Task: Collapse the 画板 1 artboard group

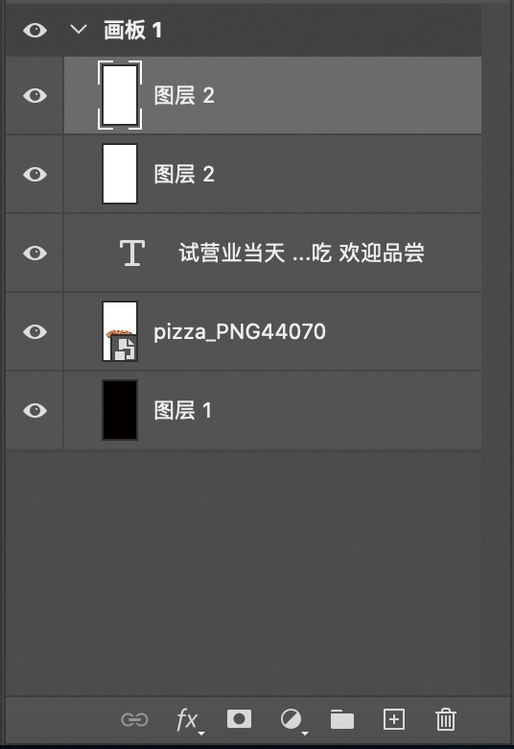Action: click(79, 30)
